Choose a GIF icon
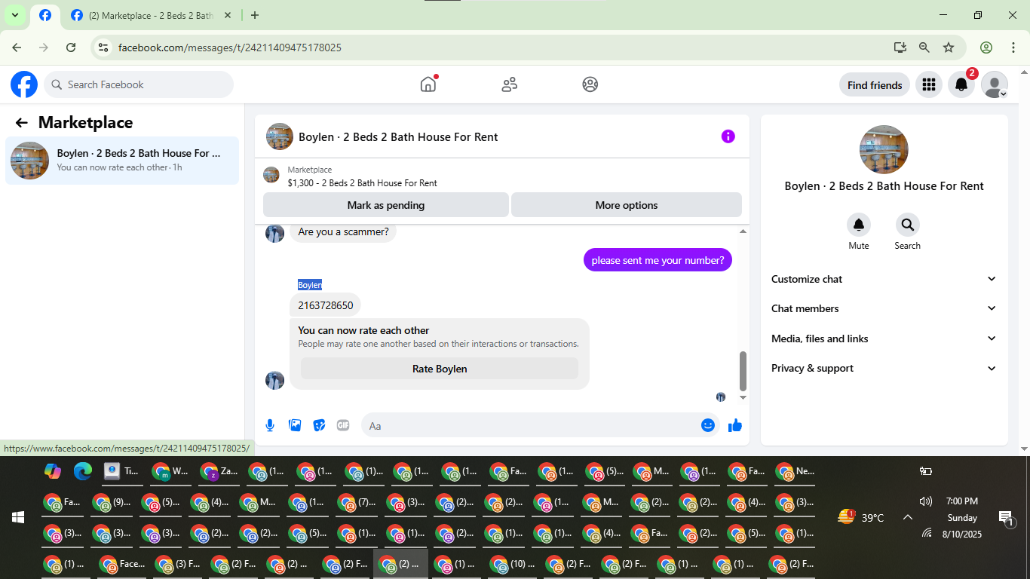The image size is (1030, 579). click(343, 425)
